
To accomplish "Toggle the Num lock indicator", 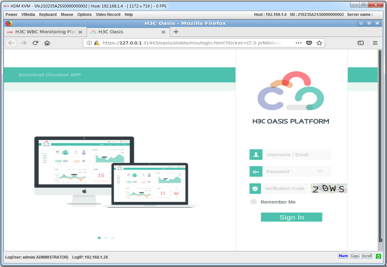I will pyautogui.click(x=343, y=256).
